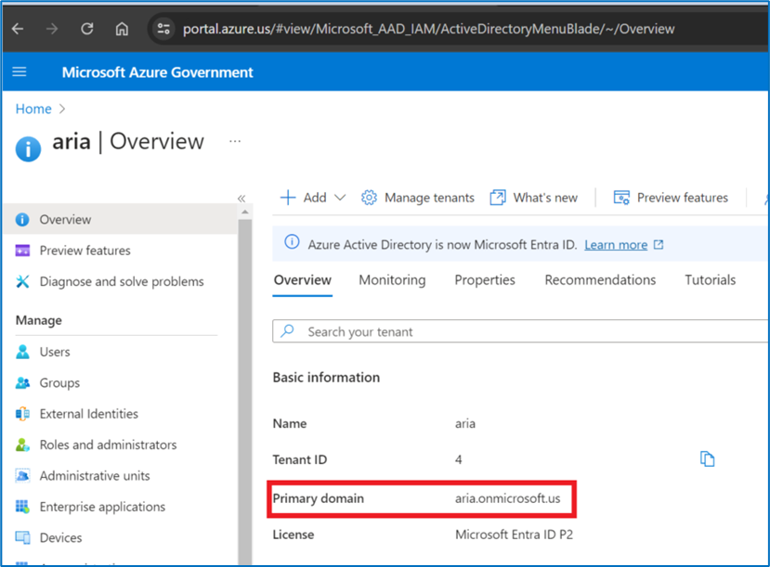770x567 pixels.
Task: Click Preview features toolbar button
Action: [671, 198]
